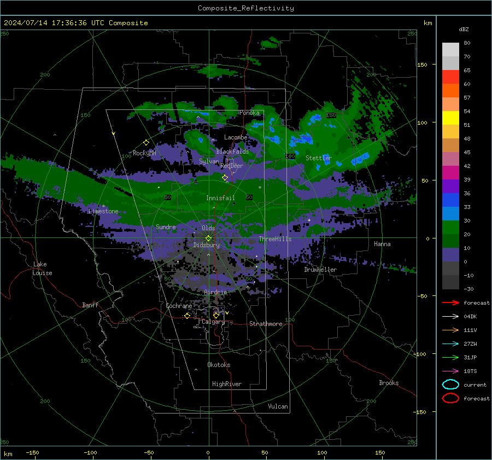Viewport: 492px width, 460px height.
Task: Click the -150 tick label on bottom axis
Action: [x=32, y=452]
